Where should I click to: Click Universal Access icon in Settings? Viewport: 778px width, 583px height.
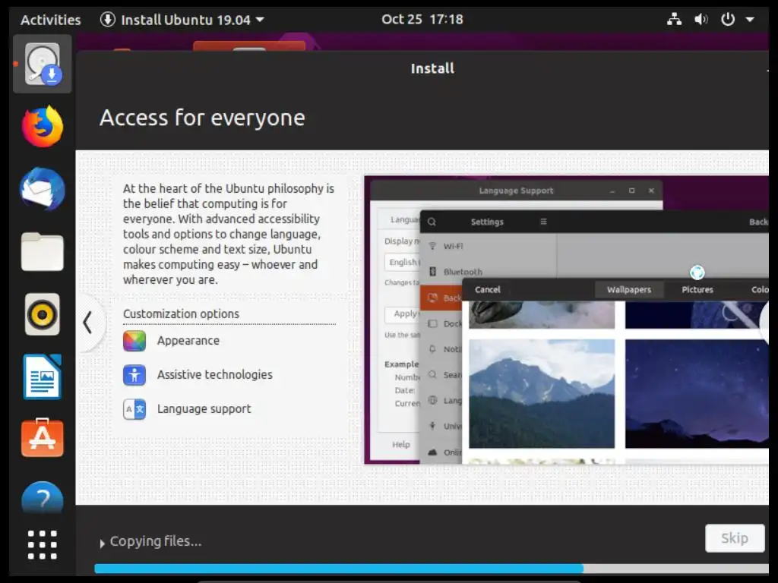tap(432, 426)
